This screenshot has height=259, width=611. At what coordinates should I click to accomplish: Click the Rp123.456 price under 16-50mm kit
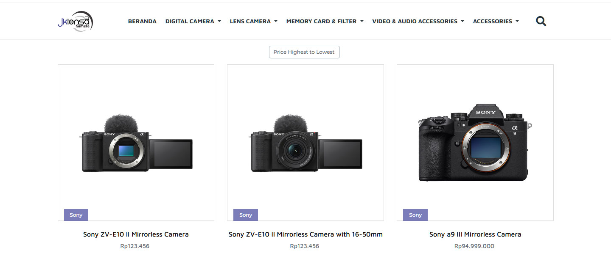[305, 246]
